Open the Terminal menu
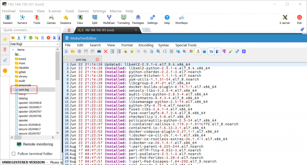307x165 pixels. click(x=9, y=11)
